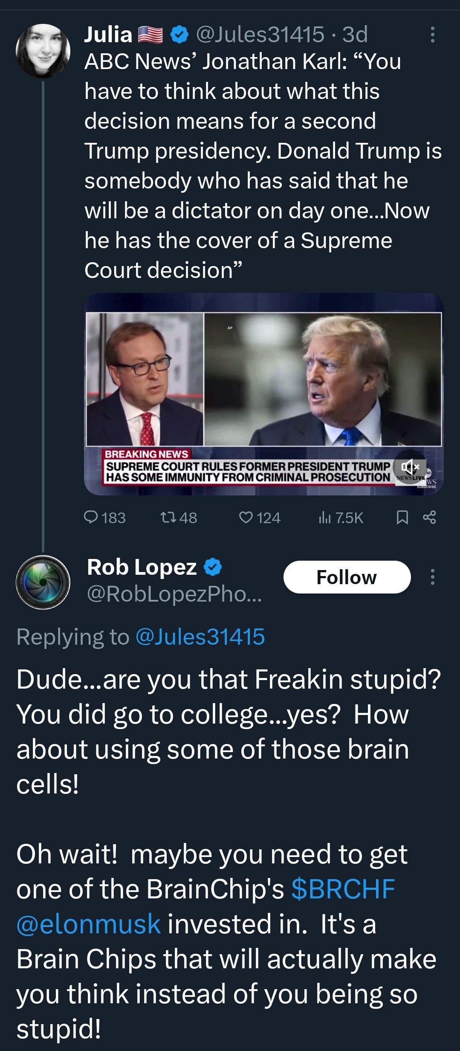Open more options menu on Julia's tweet
The height and width of the screenshot is (1051, 460).
(433, 35)
